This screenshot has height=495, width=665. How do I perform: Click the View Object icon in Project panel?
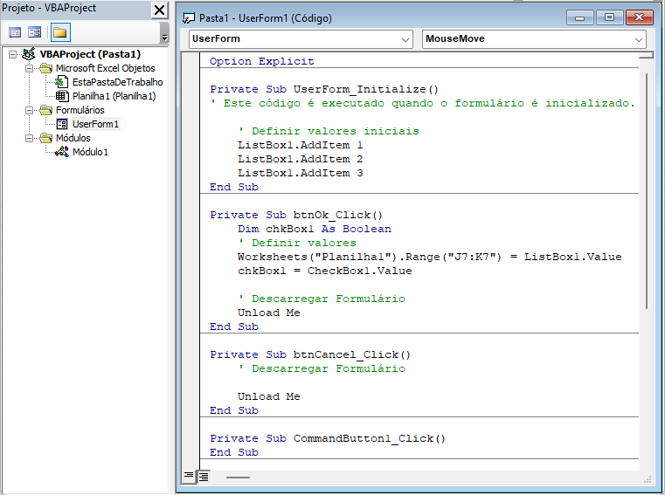coord(34,32)
